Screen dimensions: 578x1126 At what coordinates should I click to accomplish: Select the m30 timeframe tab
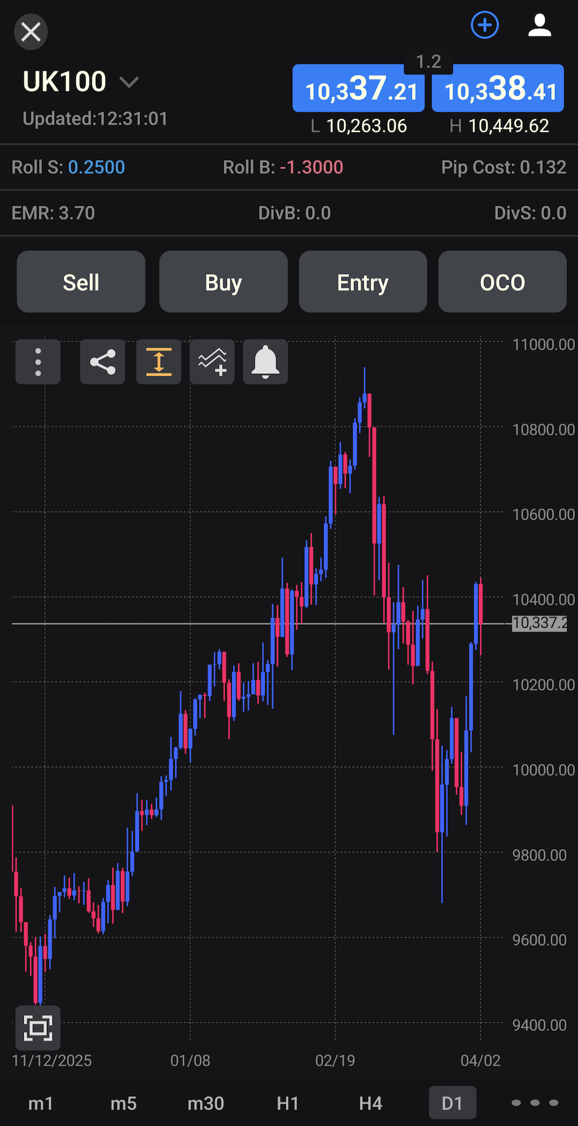tap(206, 1103)
